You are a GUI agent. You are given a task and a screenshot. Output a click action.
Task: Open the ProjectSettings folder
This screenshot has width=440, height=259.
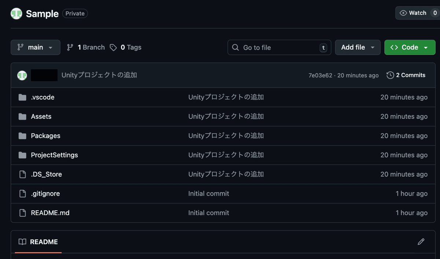54,155
